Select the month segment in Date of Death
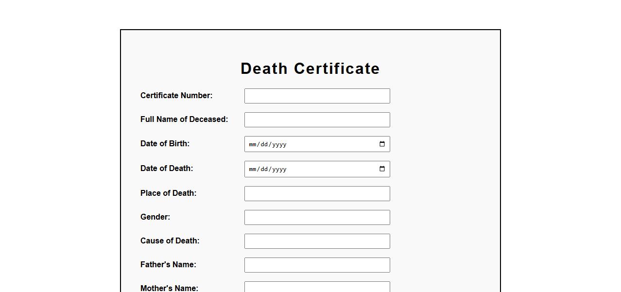621x292 pixels. [252, 169]
